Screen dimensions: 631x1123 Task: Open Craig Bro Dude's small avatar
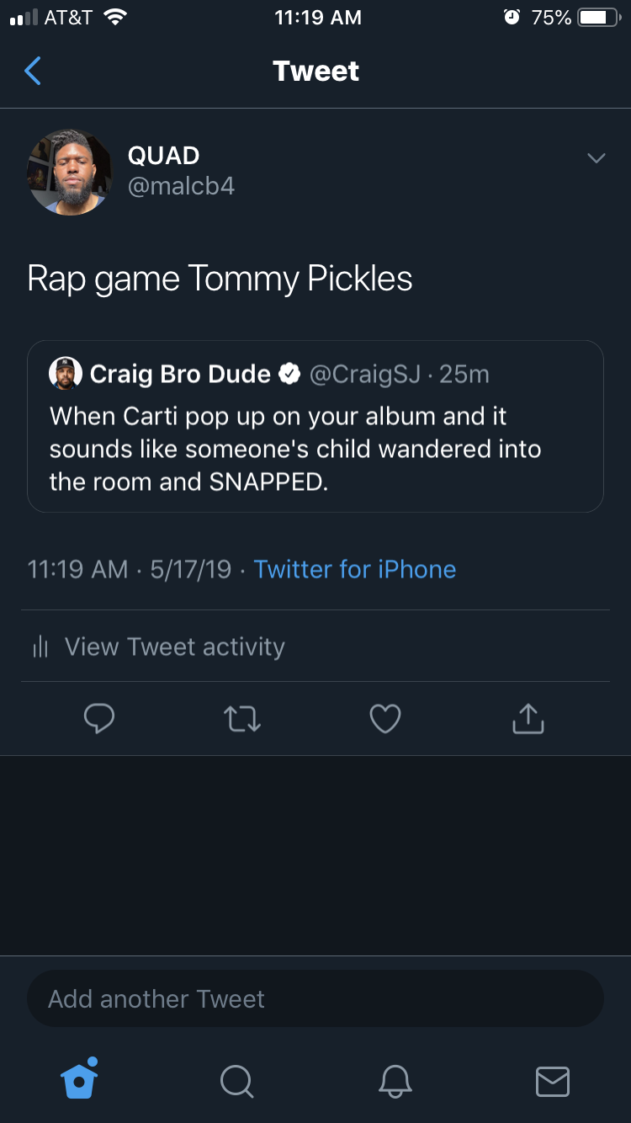coord(65,374)
